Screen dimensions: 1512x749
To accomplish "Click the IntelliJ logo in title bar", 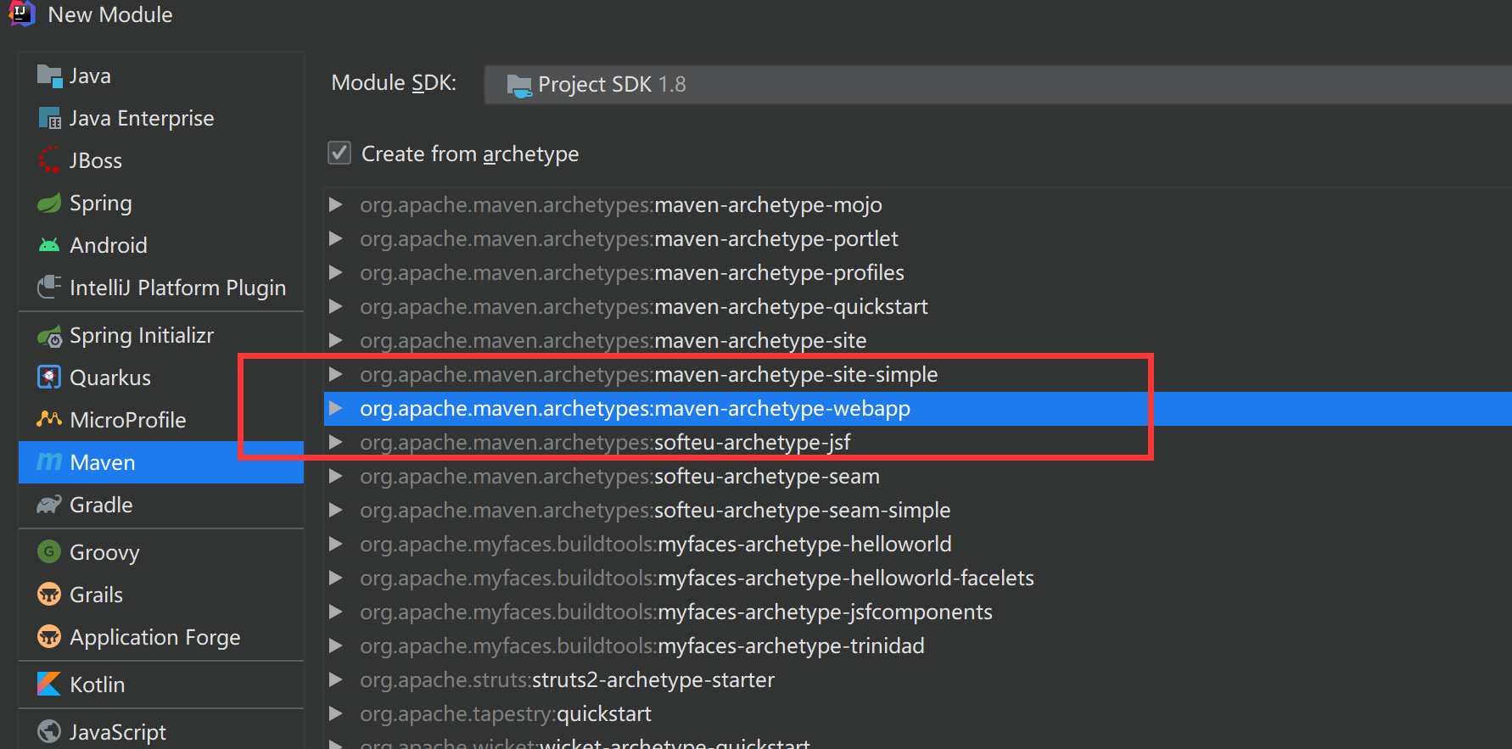I will 21,14.
